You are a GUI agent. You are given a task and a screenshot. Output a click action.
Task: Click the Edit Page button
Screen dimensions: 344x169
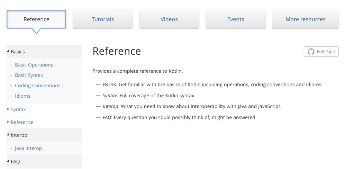coord(321,52)
